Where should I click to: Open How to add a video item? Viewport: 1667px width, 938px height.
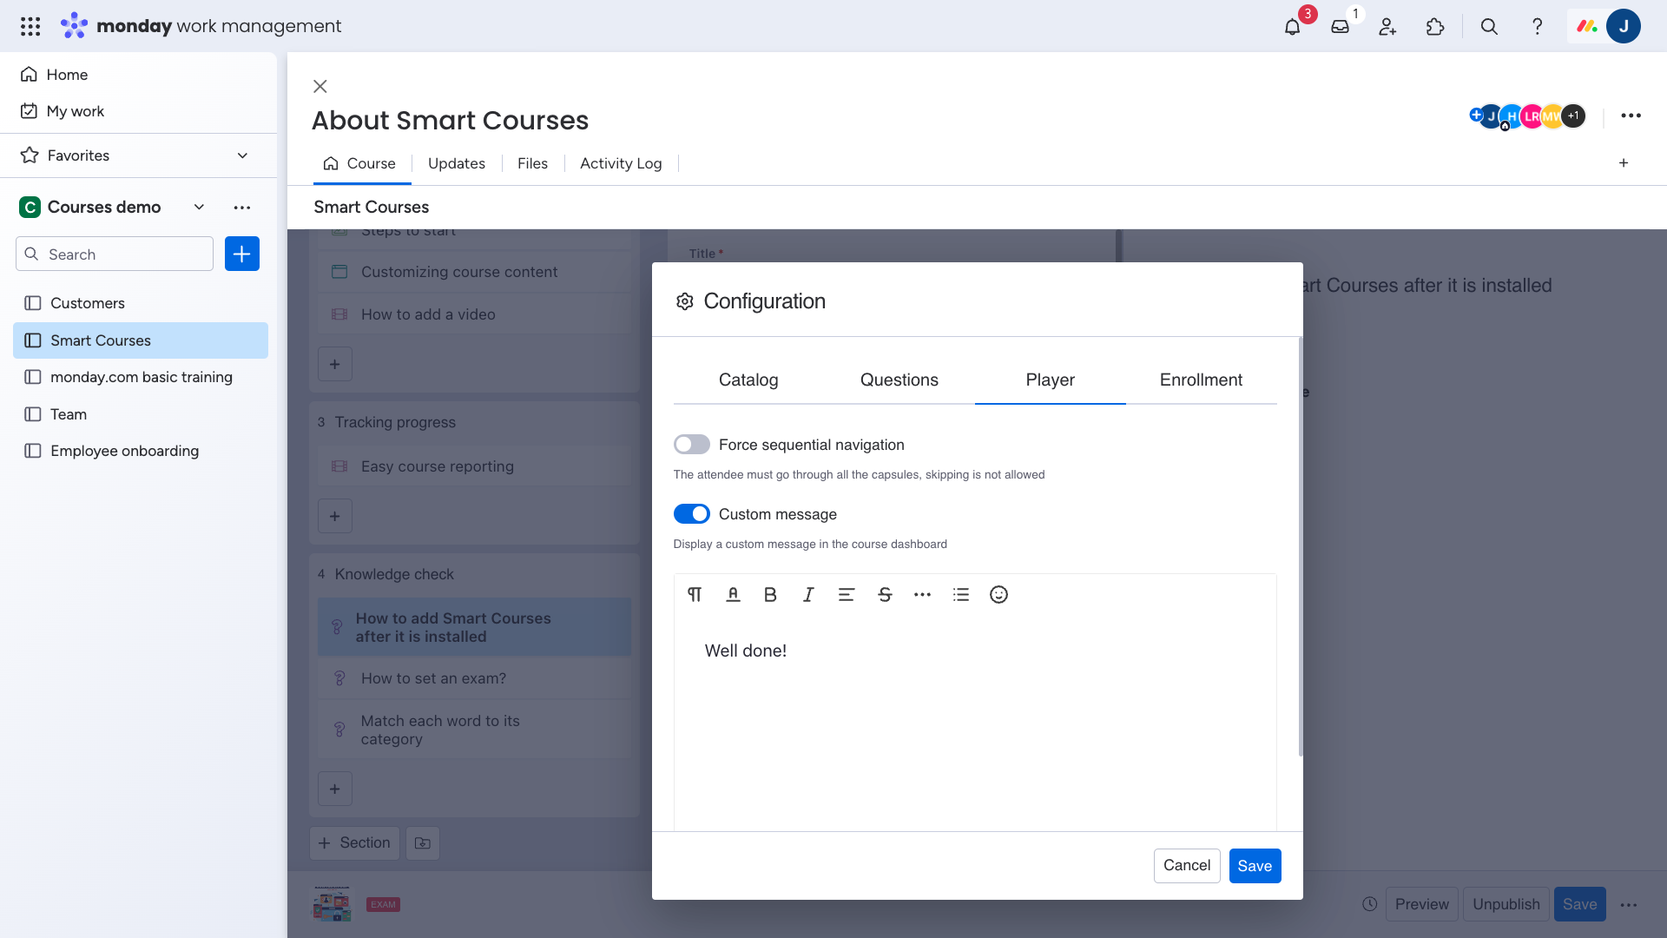pyautogui.click(x=474, y=314)
